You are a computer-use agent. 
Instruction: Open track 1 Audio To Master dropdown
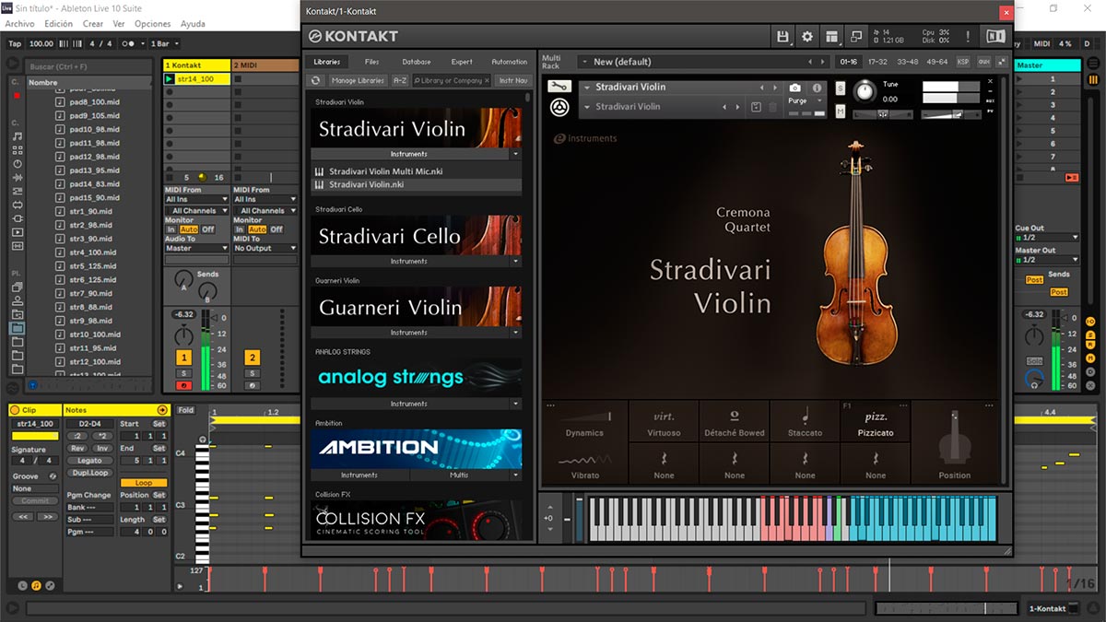196,248
